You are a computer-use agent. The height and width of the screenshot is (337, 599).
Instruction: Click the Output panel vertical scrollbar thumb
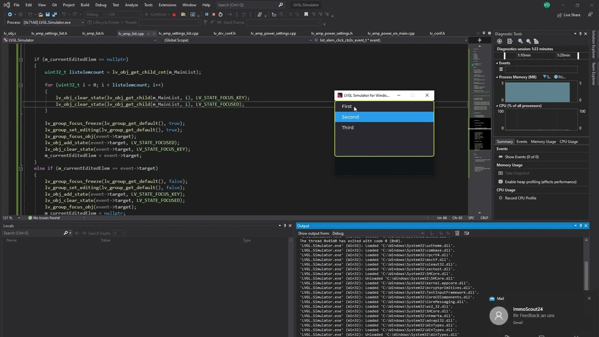586,275
